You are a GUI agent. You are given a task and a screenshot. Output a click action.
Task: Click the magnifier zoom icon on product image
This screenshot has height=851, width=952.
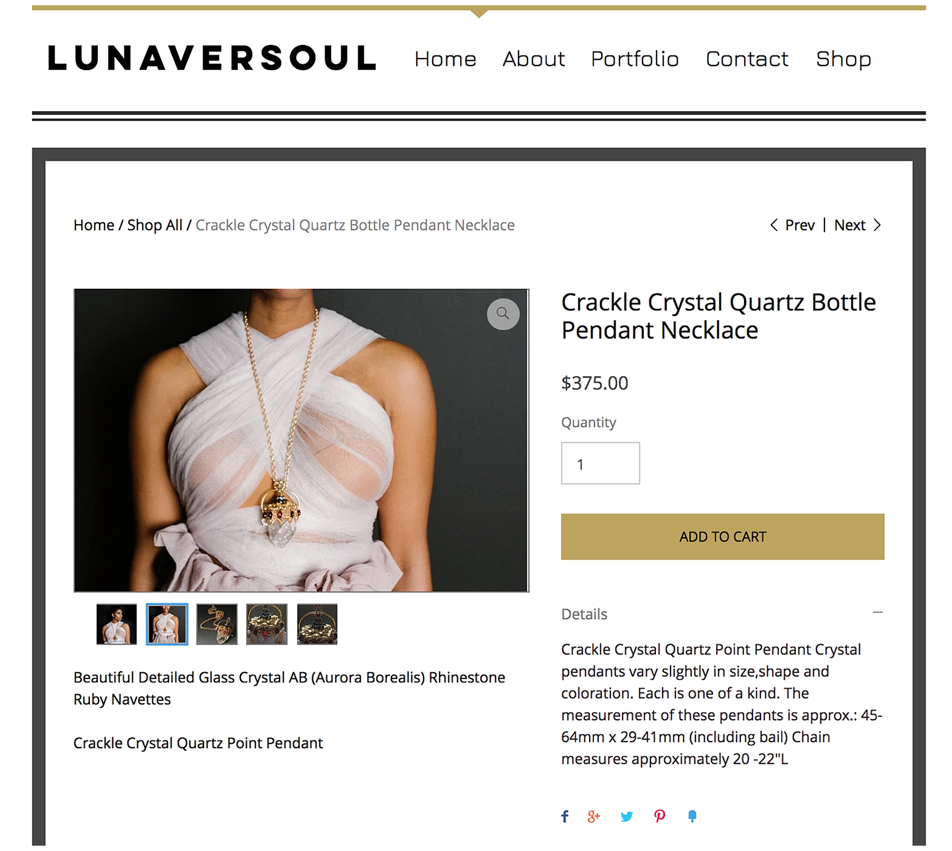tap(502, 314)
